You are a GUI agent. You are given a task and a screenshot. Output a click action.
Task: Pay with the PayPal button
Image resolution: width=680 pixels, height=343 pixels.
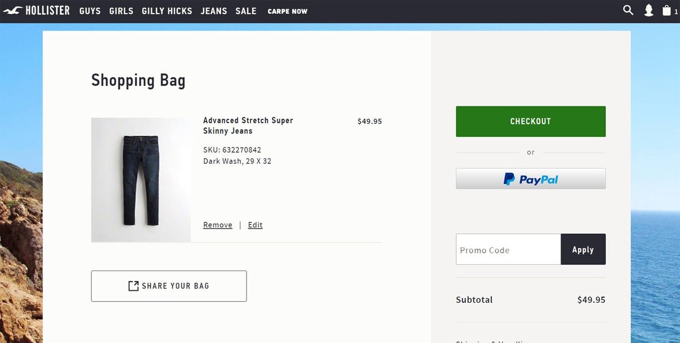(530, 179)
